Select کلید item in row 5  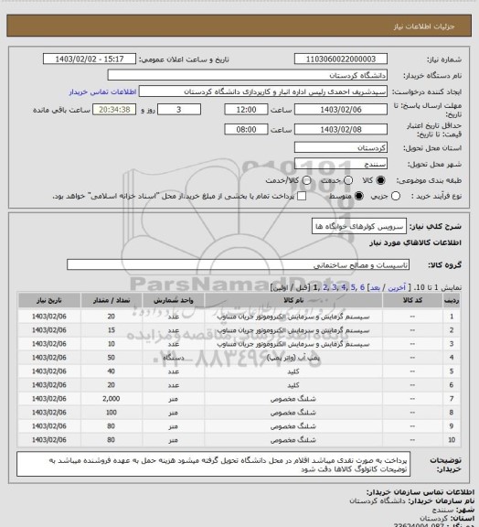click(x=293, y=371)
